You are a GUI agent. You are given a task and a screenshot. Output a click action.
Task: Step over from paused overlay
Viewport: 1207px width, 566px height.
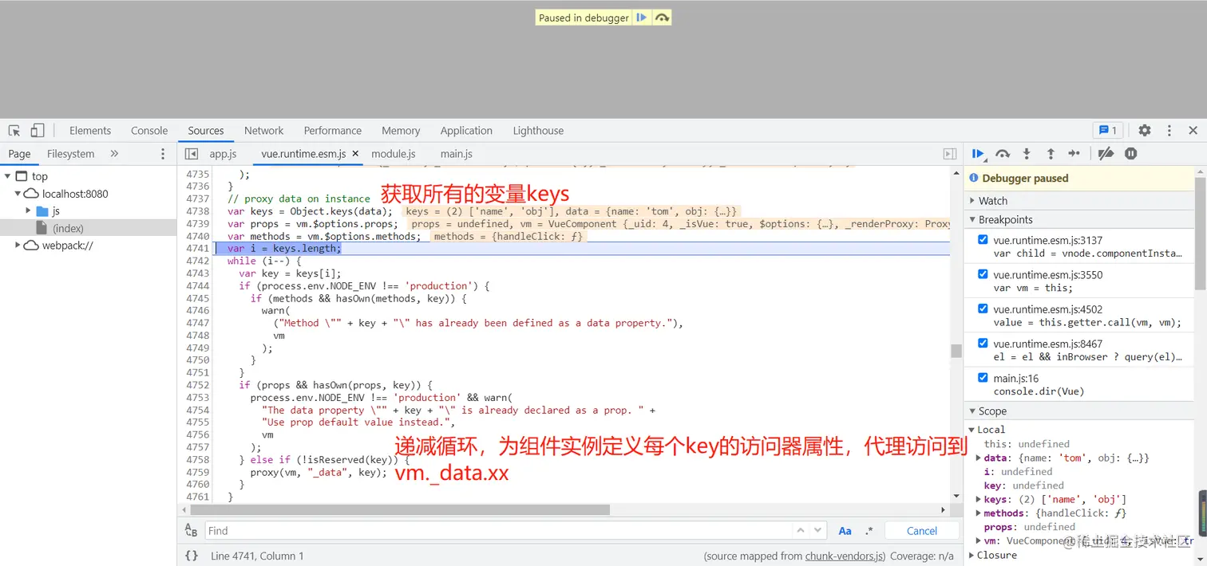pos(662,18)
